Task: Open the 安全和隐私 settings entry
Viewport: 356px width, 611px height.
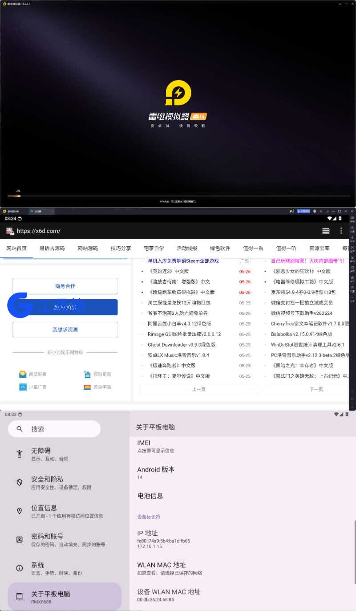Action: click(x=65, y=483)
